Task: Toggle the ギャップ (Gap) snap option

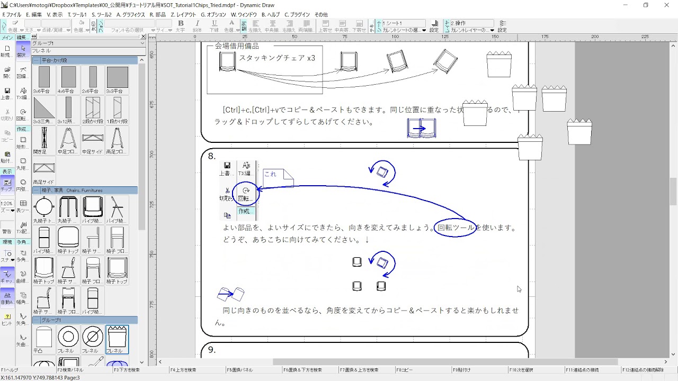Action: click(7, 276)
